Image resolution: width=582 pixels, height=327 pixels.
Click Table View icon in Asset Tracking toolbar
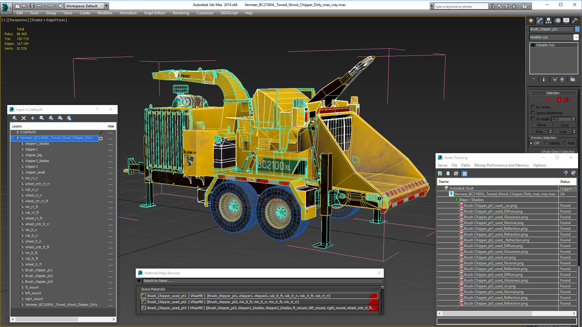pos(464,173)
